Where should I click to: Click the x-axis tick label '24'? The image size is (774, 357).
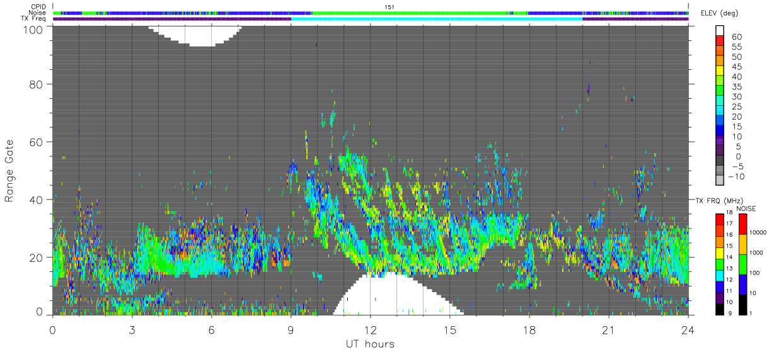(688, 329)
